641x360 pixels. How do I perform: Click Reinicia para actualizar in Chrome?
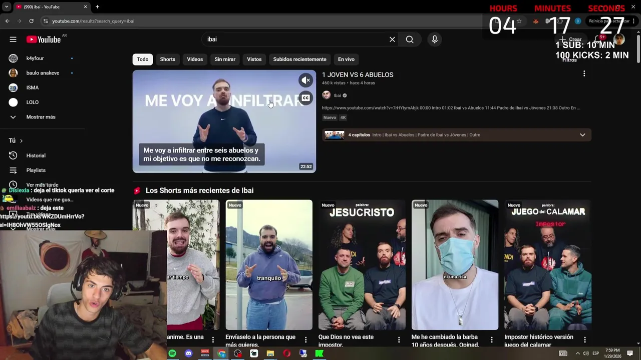point(608,21)
